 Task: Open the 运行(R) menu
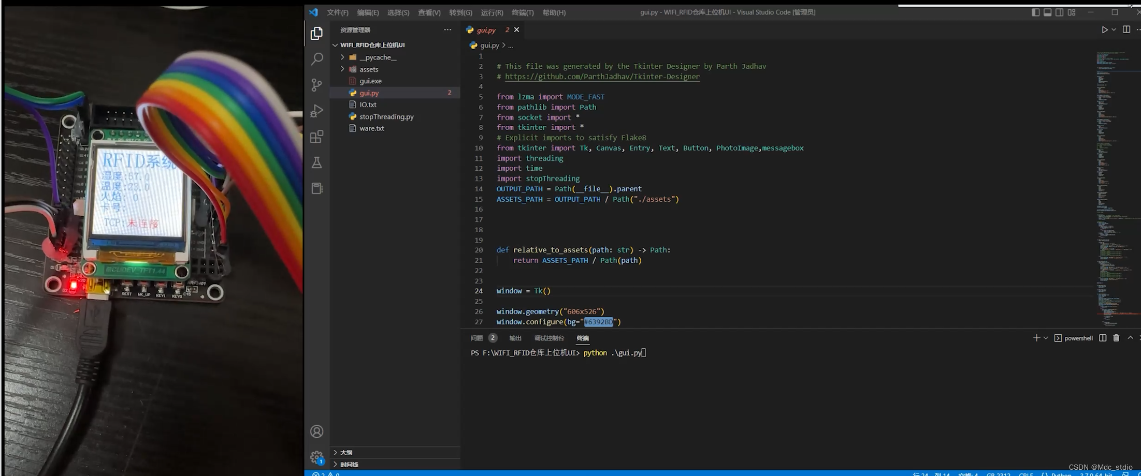point(492,12)
